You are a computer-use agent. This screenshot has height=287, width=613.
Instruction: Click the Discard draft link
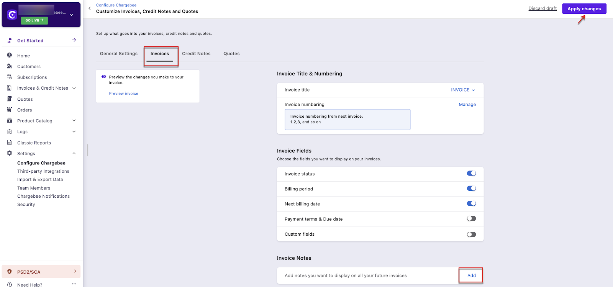click(x=543, y=8)
